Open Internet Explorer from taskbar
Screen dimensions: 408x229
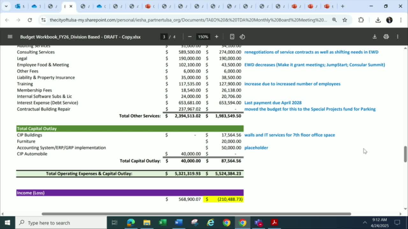point(210,223)
